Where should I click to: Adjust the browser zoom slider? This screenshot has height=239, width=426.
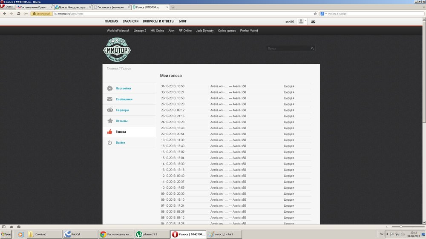400,227
